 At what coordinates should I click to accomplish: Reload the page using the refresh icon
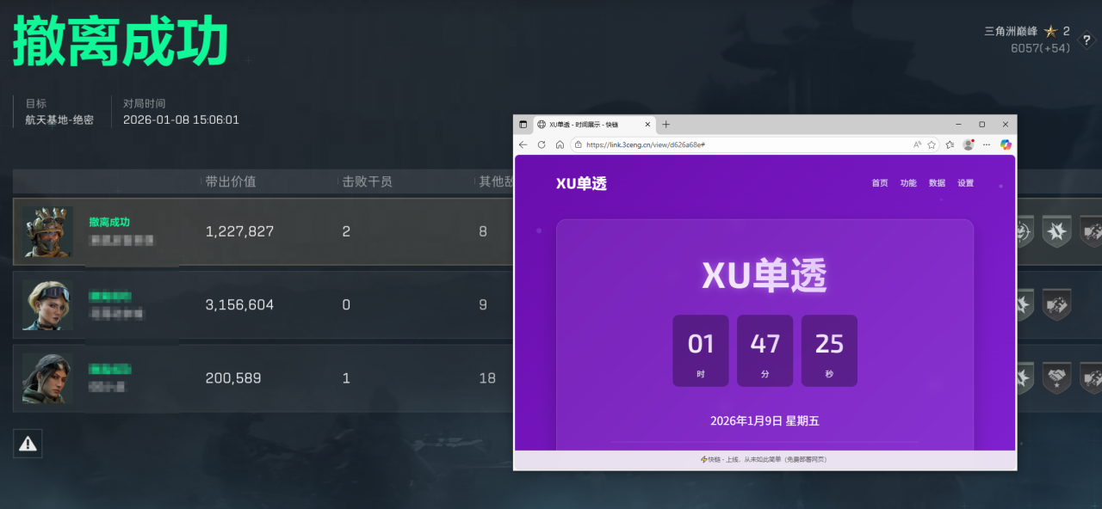(x=542, y=144)
